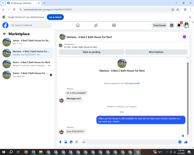Image resolution: width=194 pixels, height=155 pixels.
Task: Click the Facebook logo
Action: click(x=5, y=25)
